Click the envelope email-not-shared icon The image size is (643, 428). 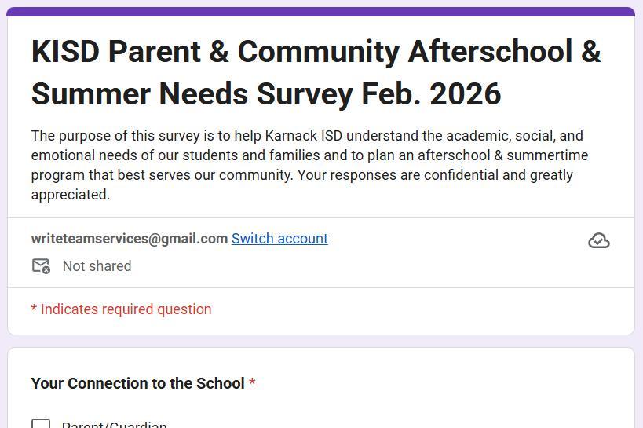pos(41,266)
